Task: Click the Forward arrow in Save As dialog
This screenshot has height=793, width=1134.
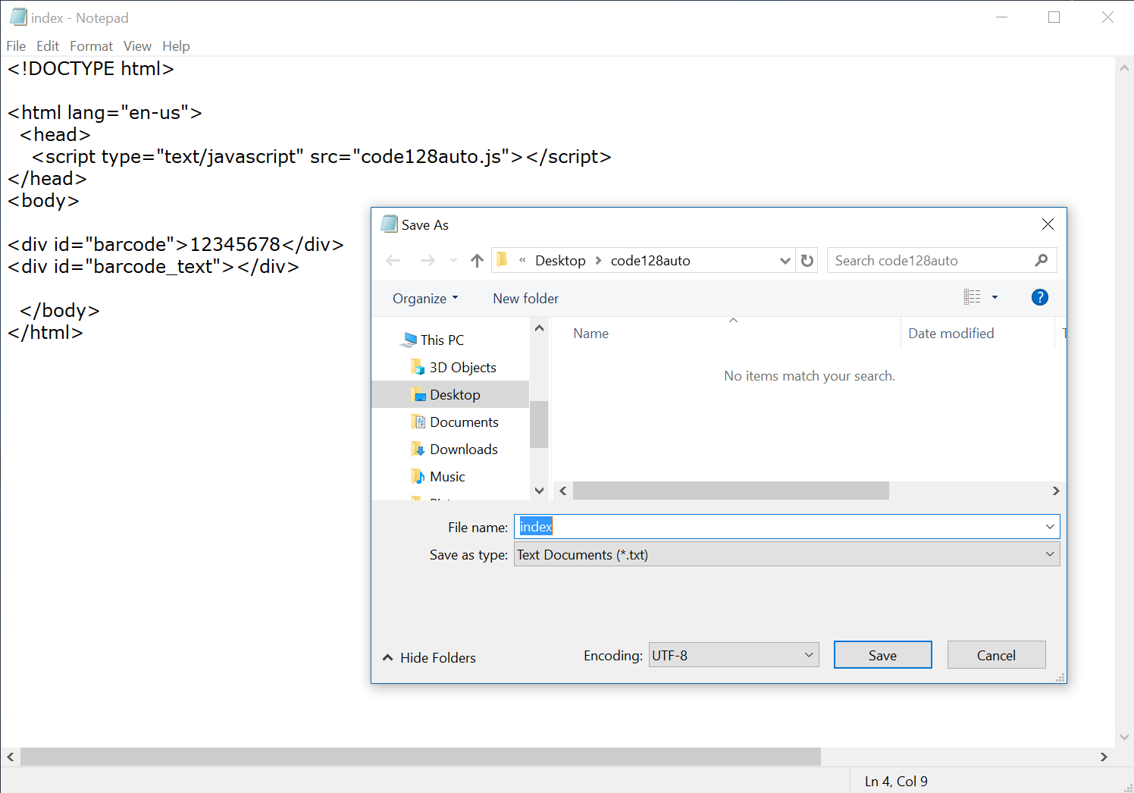Action: (x=428, y=261)
